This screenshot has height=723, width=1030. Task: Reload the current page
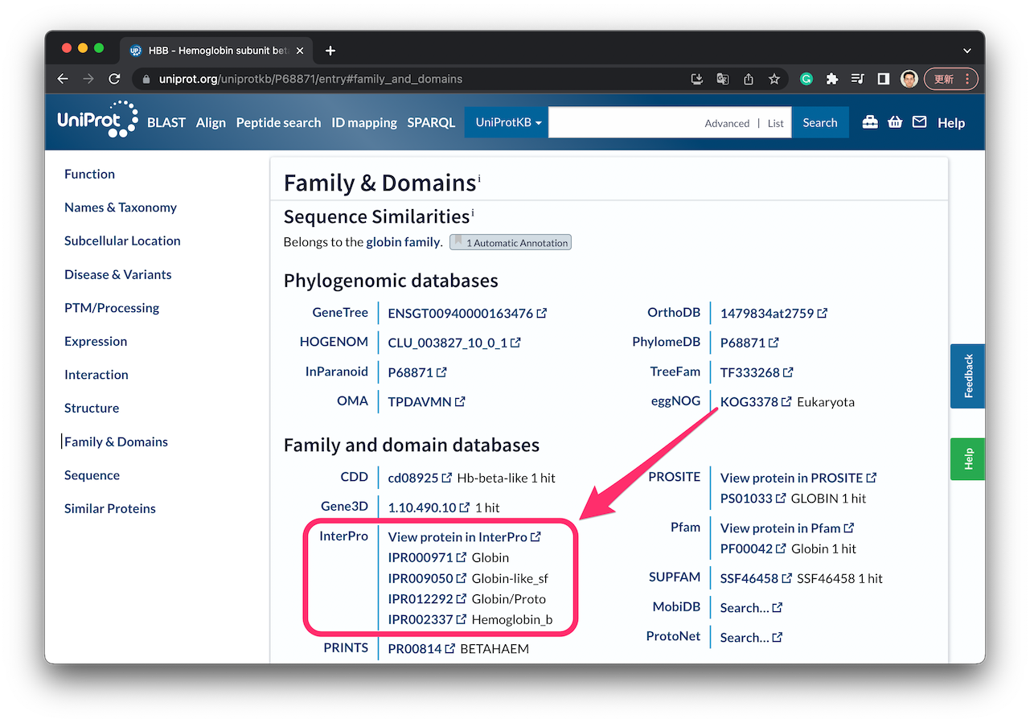coord(114,79)
